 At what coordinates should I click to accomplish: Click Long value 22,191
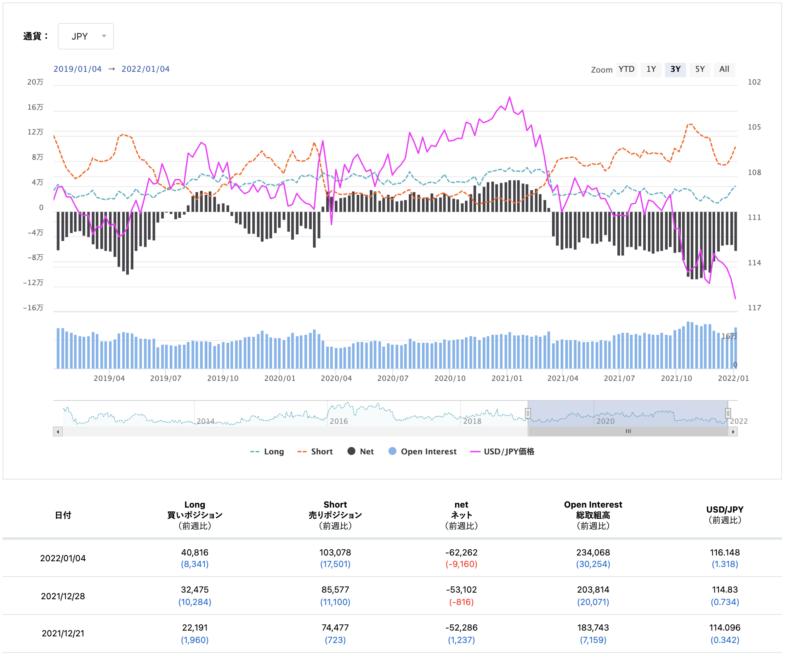click(x=194, y=628)
